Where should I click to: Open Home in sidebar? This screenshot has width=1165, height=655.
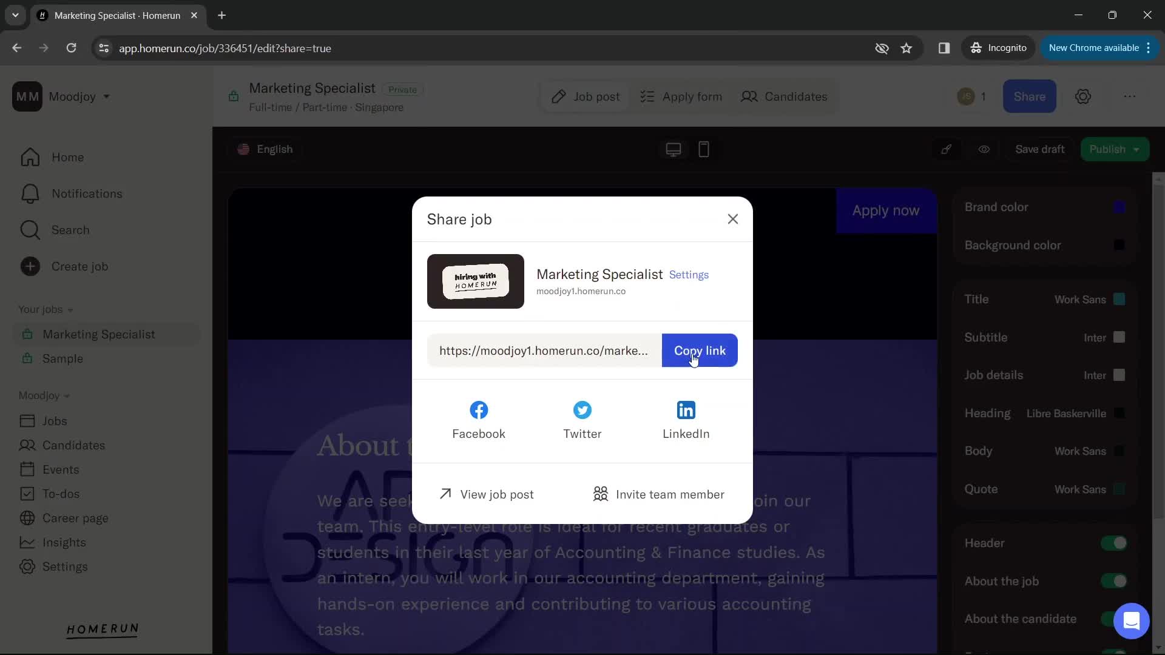pos(52,157)
